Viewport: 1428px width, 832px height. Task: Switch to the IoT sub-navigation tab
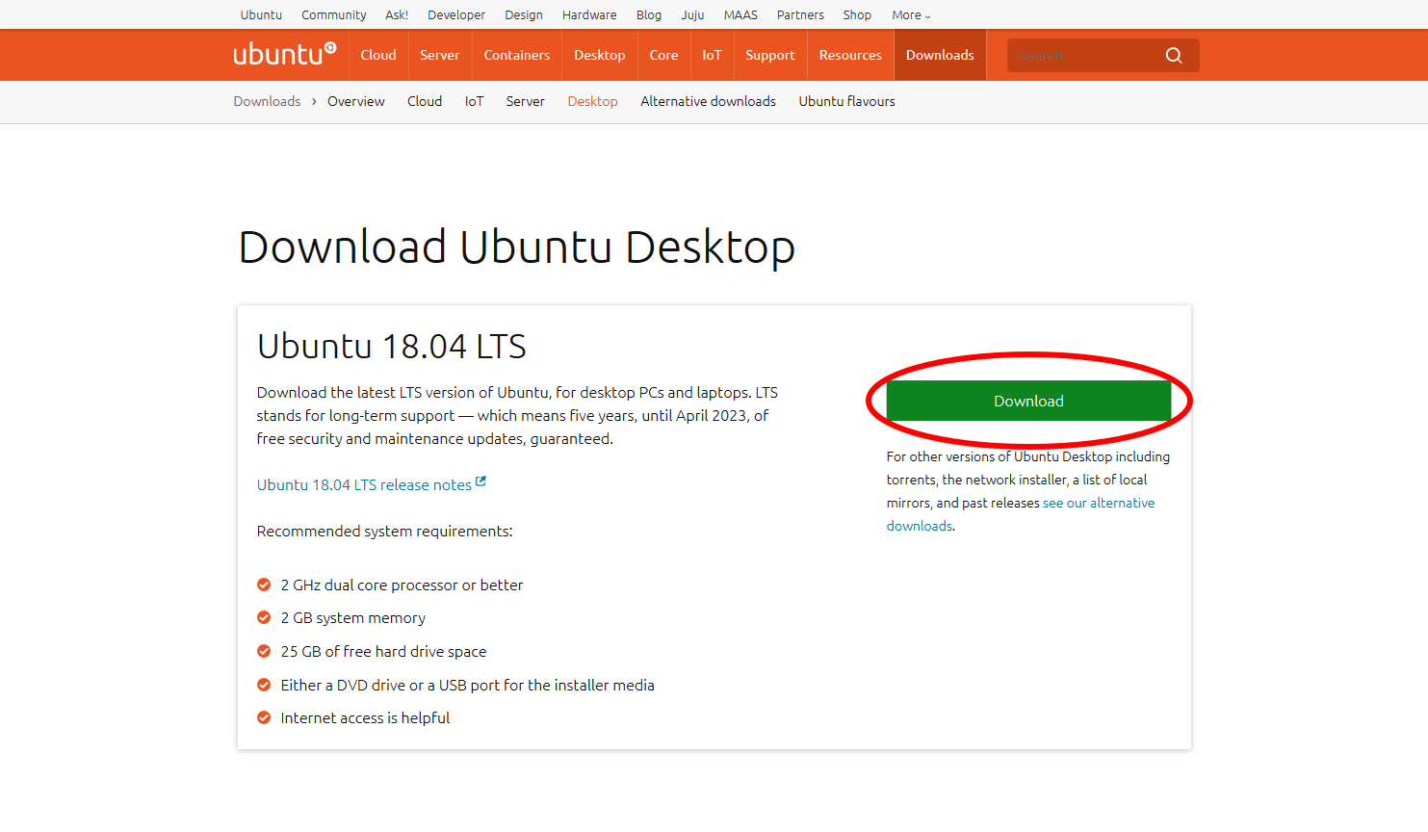point(474,101)
